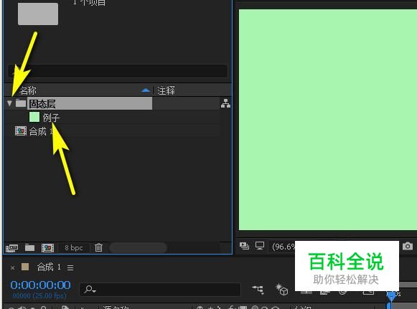The image size is (417, 309).
Task: Click the current time indicator marker
Action: [391, 295]
